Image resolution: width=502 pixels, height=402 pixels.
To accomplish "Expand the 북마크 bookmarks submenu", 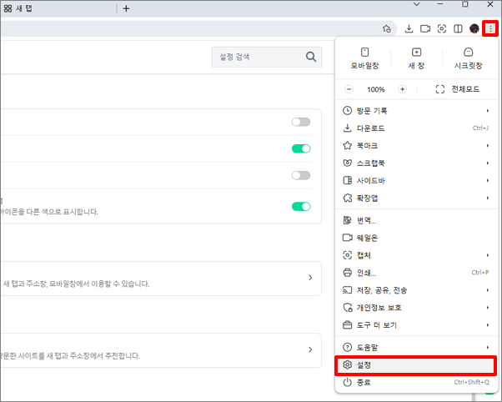I will [x=416, y=146].
